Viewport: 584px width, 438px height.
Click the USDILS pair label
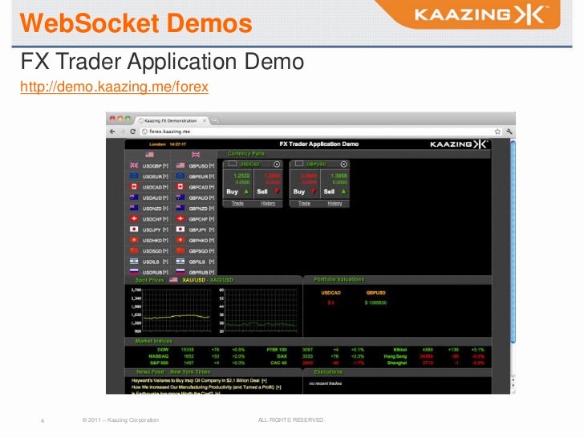[x=151, y=262]
